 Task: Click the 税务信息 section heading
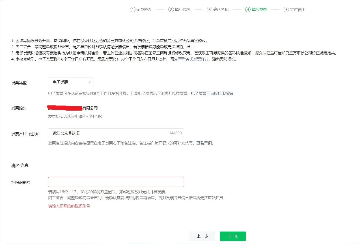20,165
